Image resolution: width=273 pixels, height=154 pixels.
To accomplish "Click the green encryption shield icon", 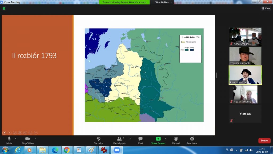I will [4, 9].
